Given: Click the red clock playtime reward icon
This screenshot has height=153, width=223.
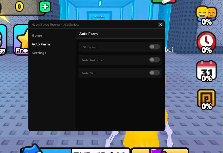Looking at the screenshot, I should (206, 43).
